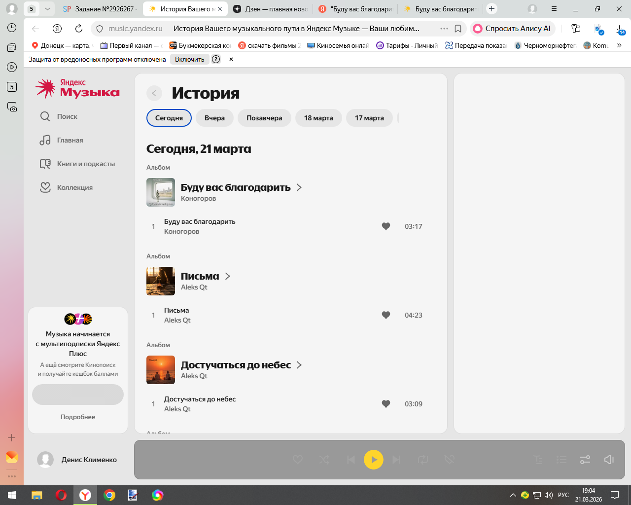Open Коллекция in the sidebar

point(66,187)
